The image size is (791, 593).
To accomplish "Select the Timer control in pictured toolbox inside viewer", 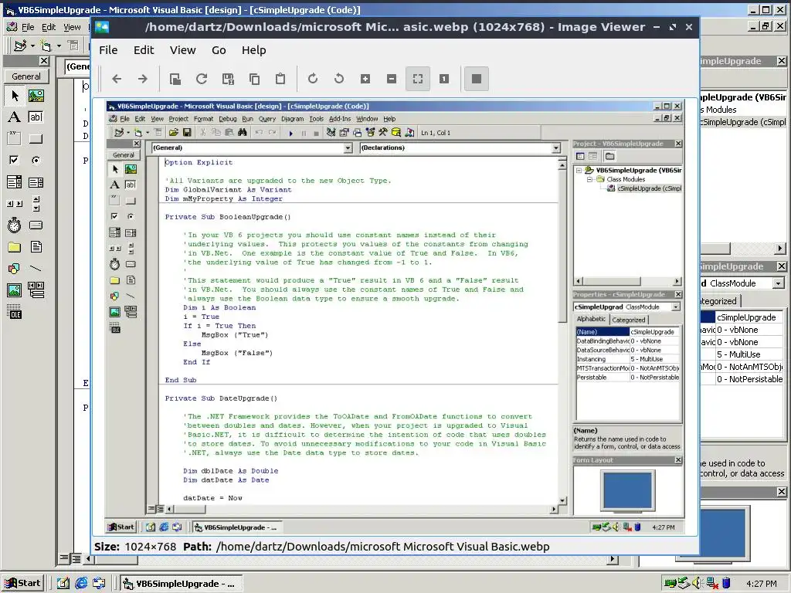I will click(x=114, y=264).
